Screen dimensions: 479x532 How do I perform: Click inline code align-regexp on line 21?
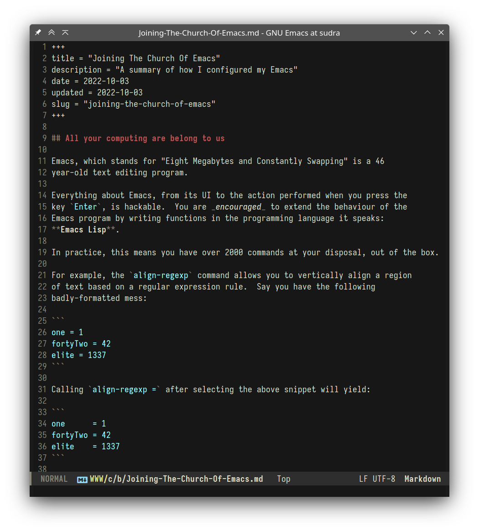tap(161, 275)
